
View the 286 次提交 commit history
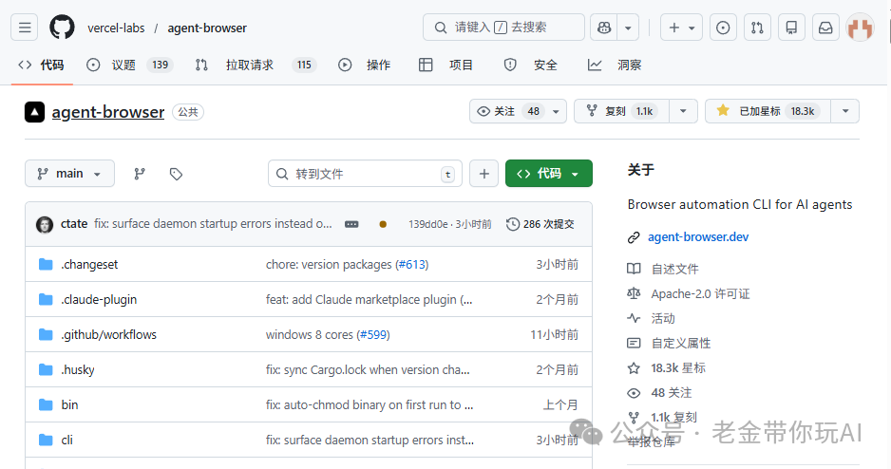tap(540, 224)
